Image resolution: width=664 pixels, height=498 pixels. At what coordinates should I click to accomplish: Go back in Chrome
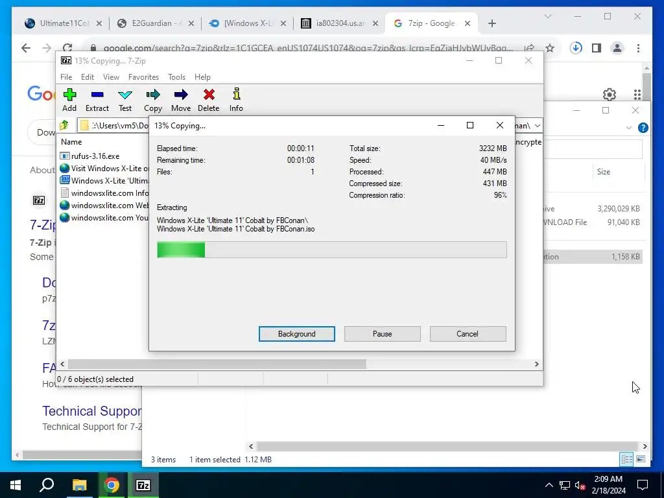[26, 48]
